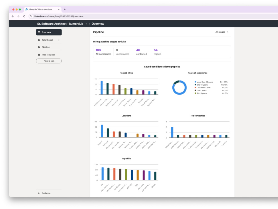Reload the page with refresh icon

24,16
